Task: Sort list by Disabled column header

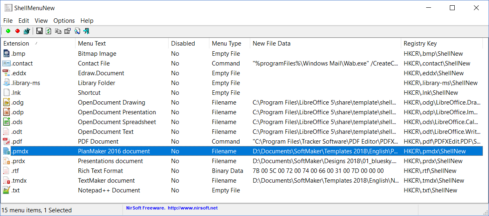Action: pos(183,44)
